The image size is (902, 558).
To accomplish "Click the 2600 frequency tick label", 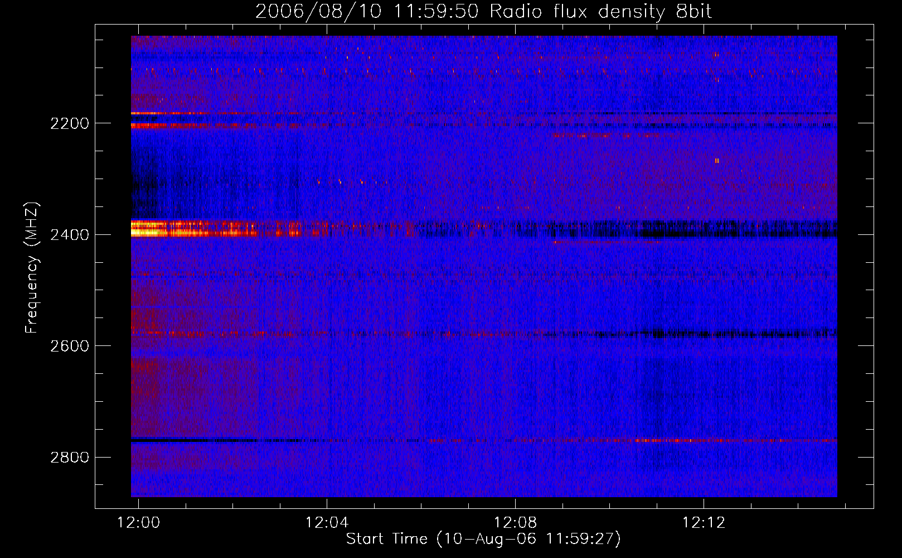I will point(70,346).
